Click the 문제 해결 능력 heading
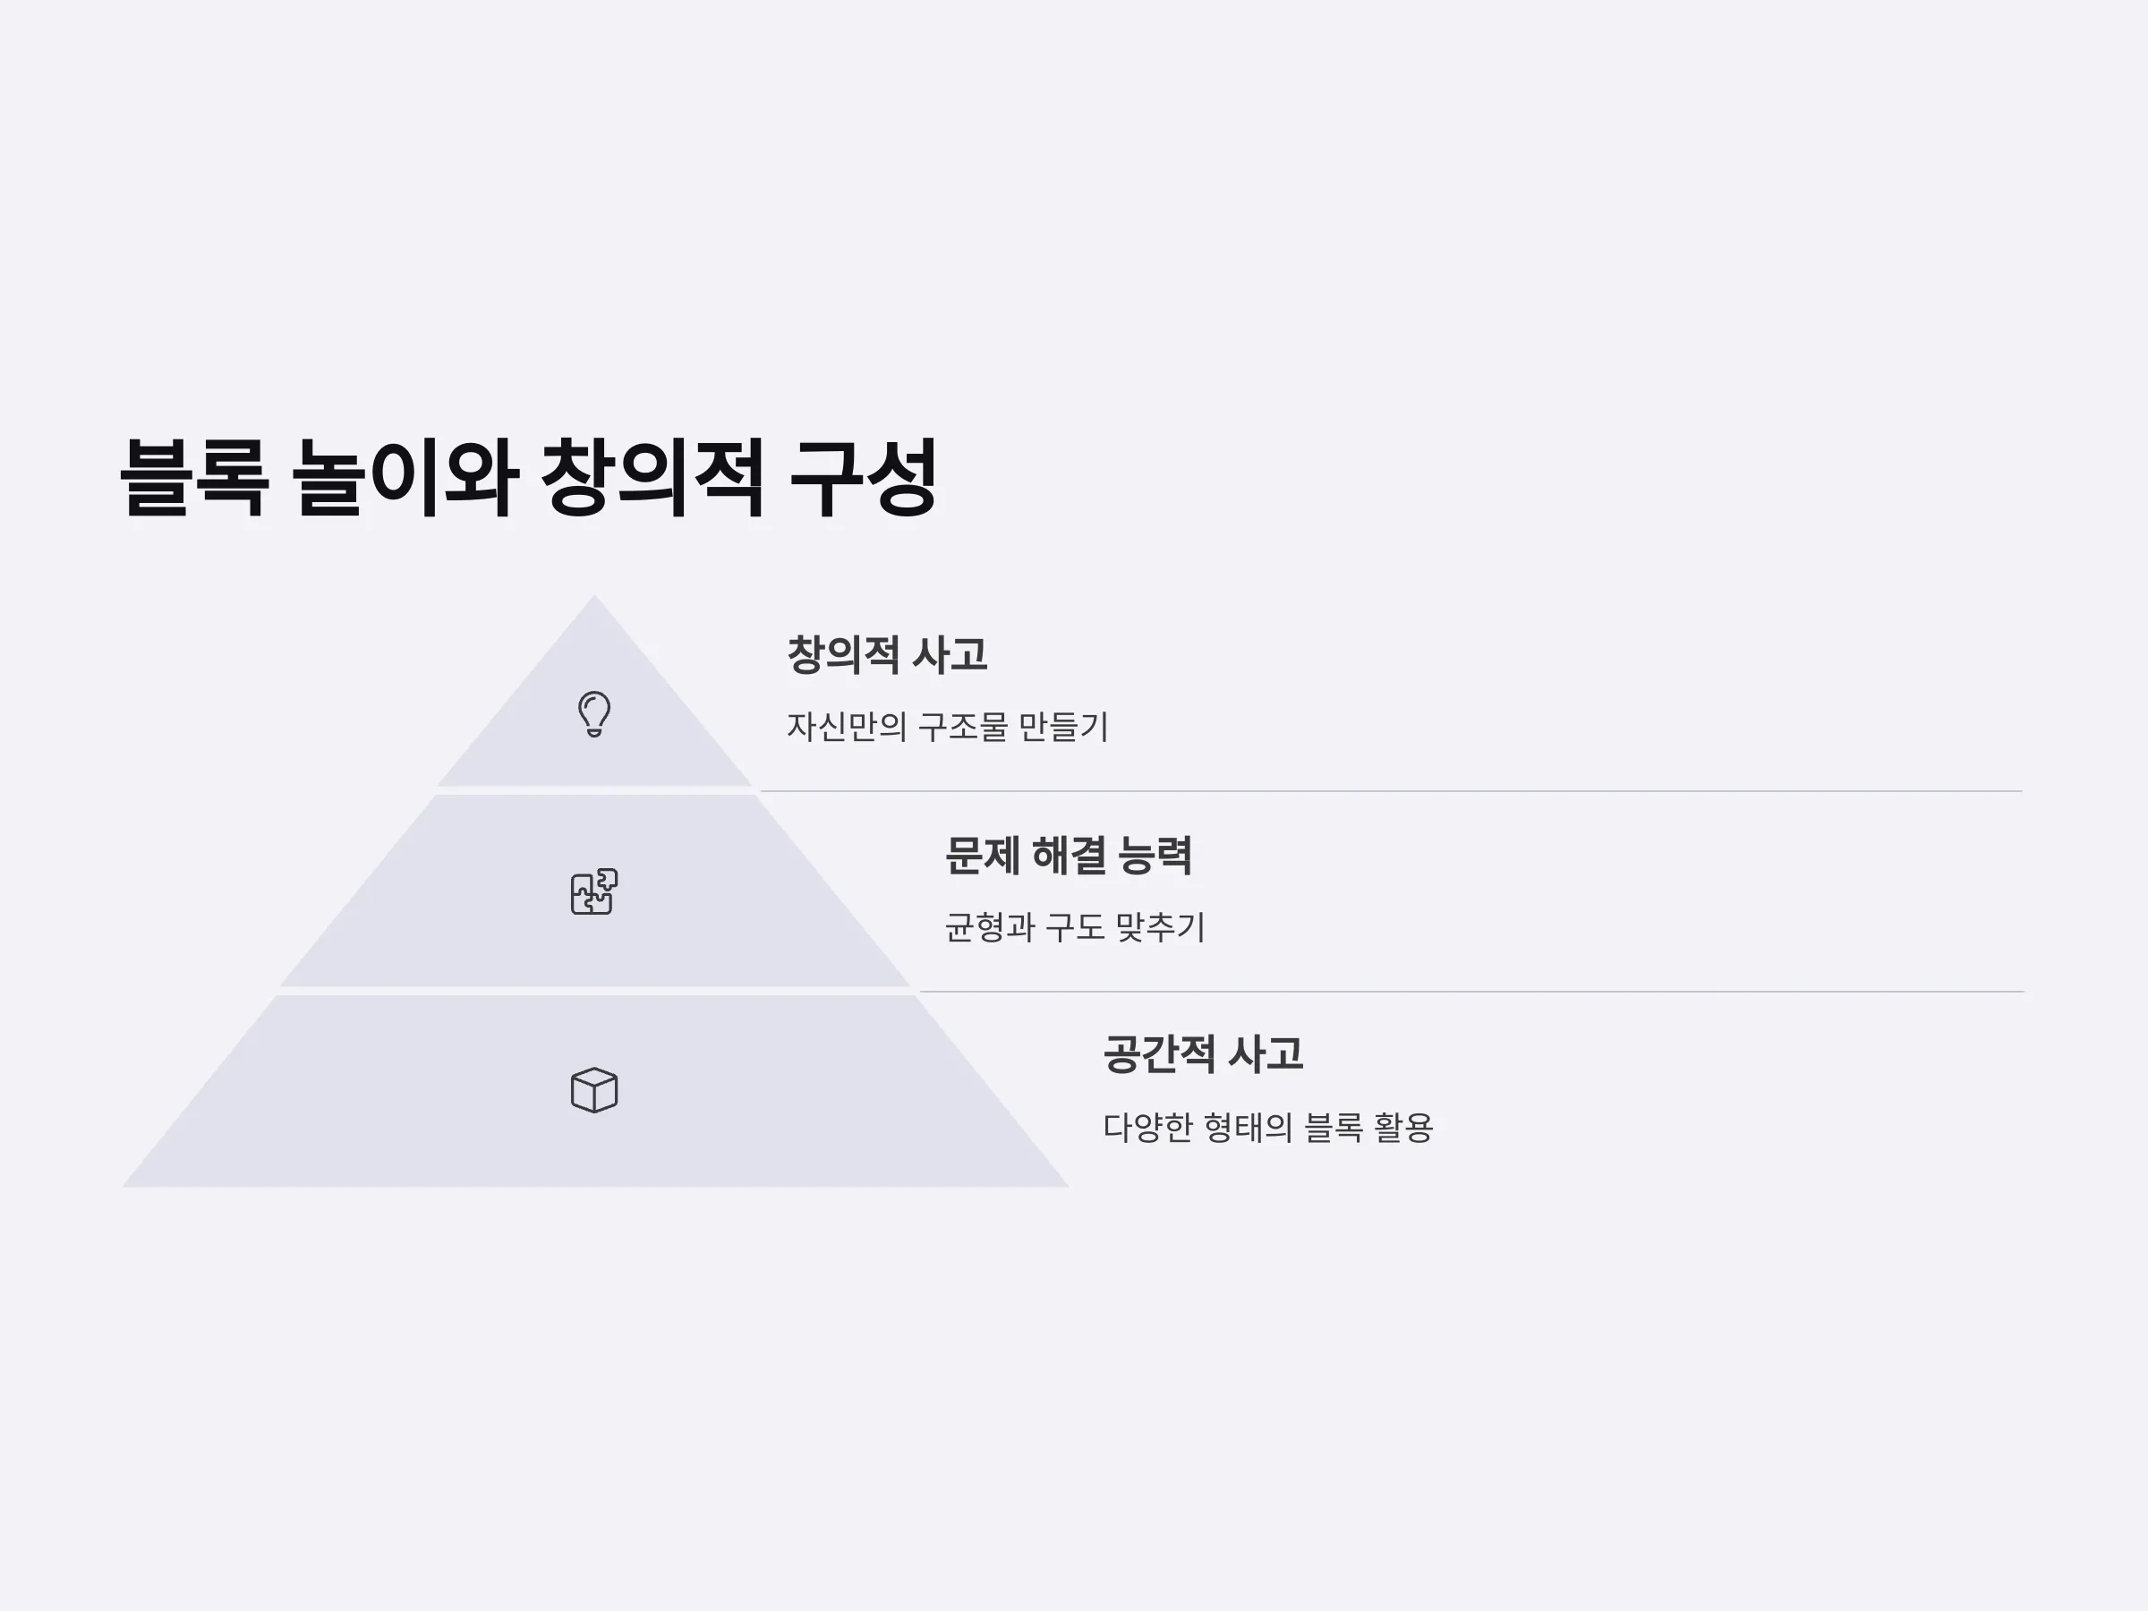This screenshot has width=2148, height=1611. (1068, 856)
